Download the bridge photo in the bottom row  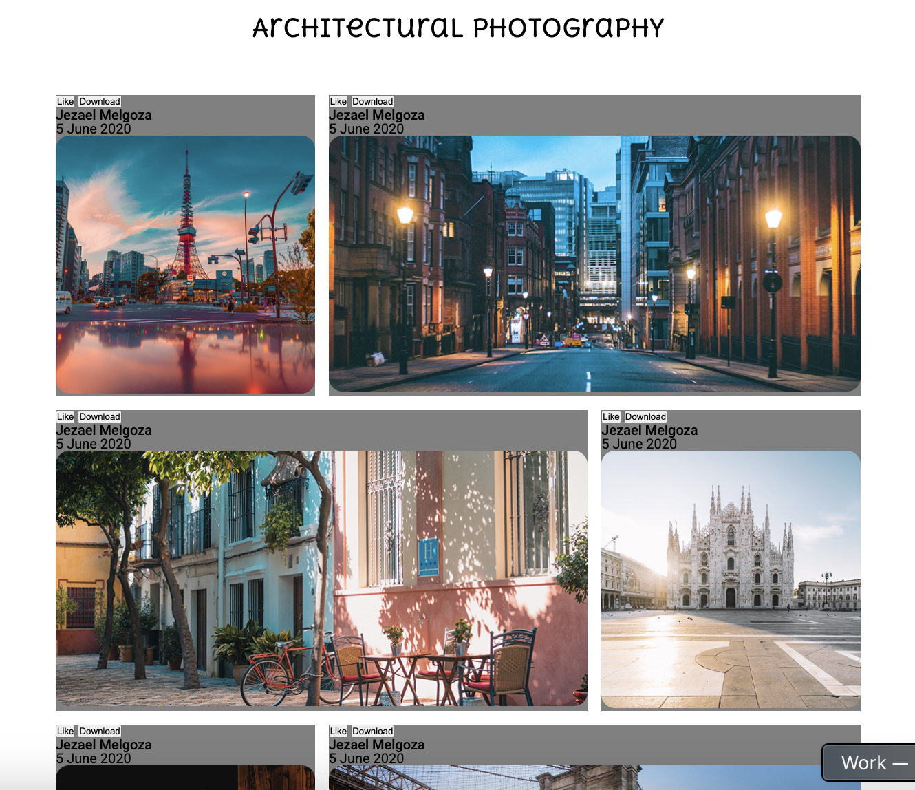373,731
